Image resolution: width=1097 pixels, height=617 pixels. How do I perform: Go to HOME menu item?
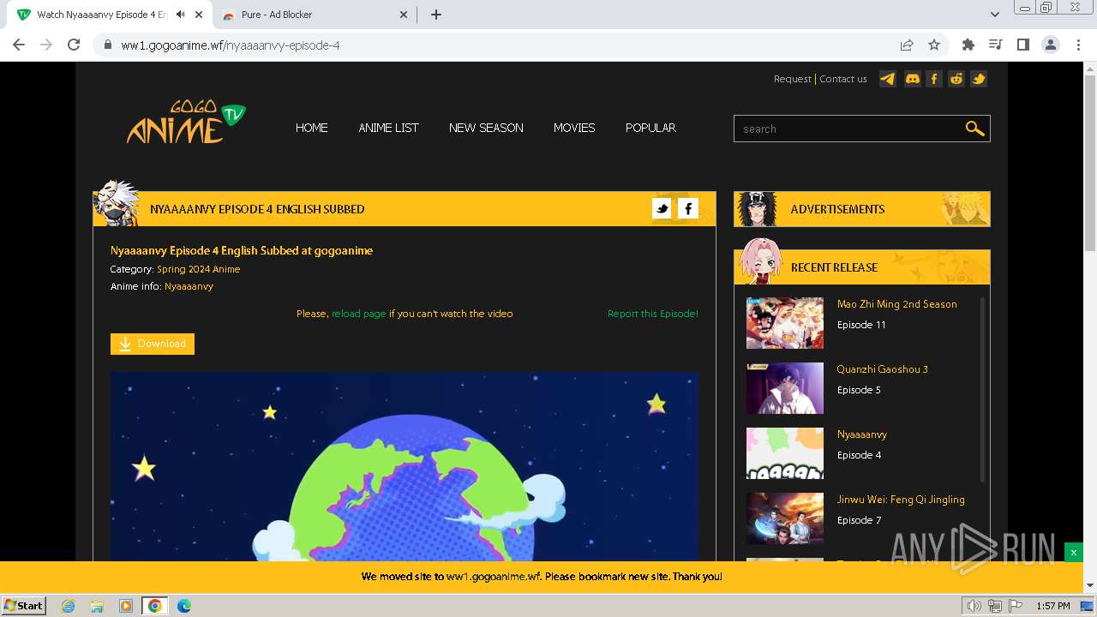tap(312, 128)
